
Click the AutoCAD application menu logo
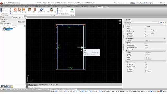tap(1, 3)
